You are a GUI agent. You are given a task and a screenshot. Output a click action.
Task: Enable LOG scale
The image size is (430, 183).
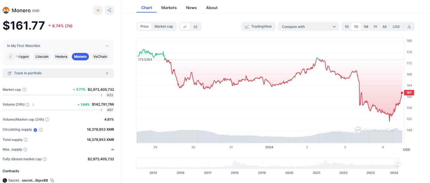coord(396,26)
